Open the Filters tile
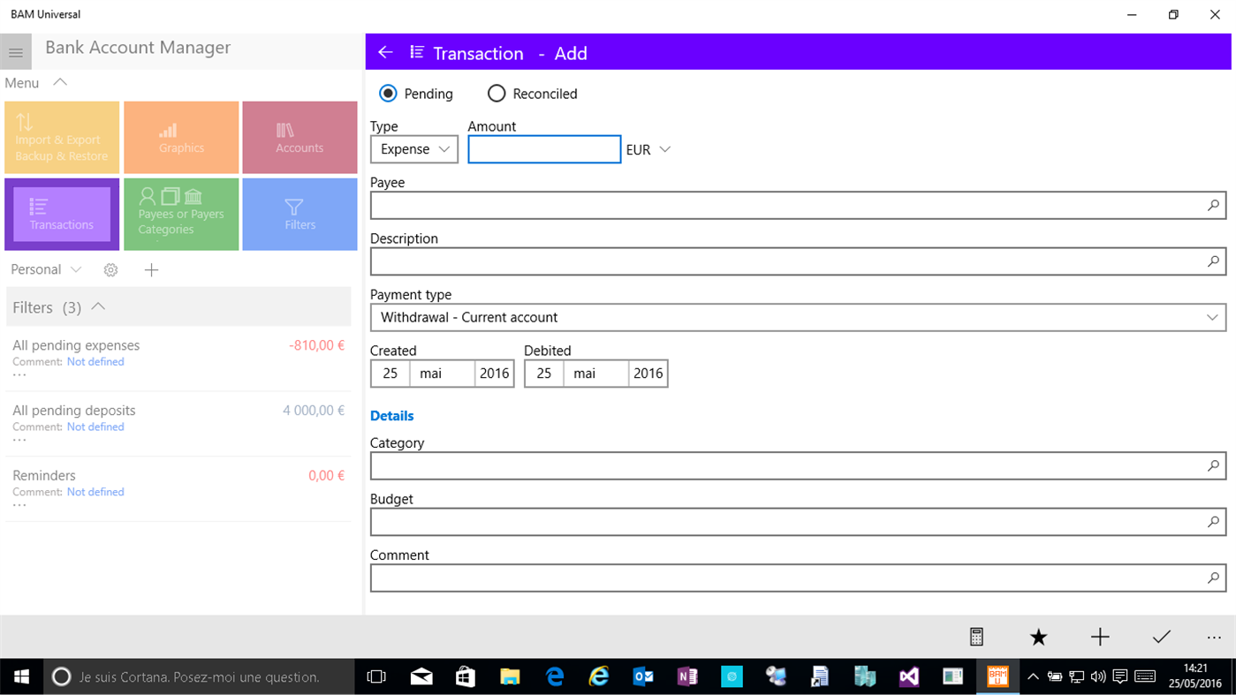This screenshot has height=695, width=1236. [299, 214]
